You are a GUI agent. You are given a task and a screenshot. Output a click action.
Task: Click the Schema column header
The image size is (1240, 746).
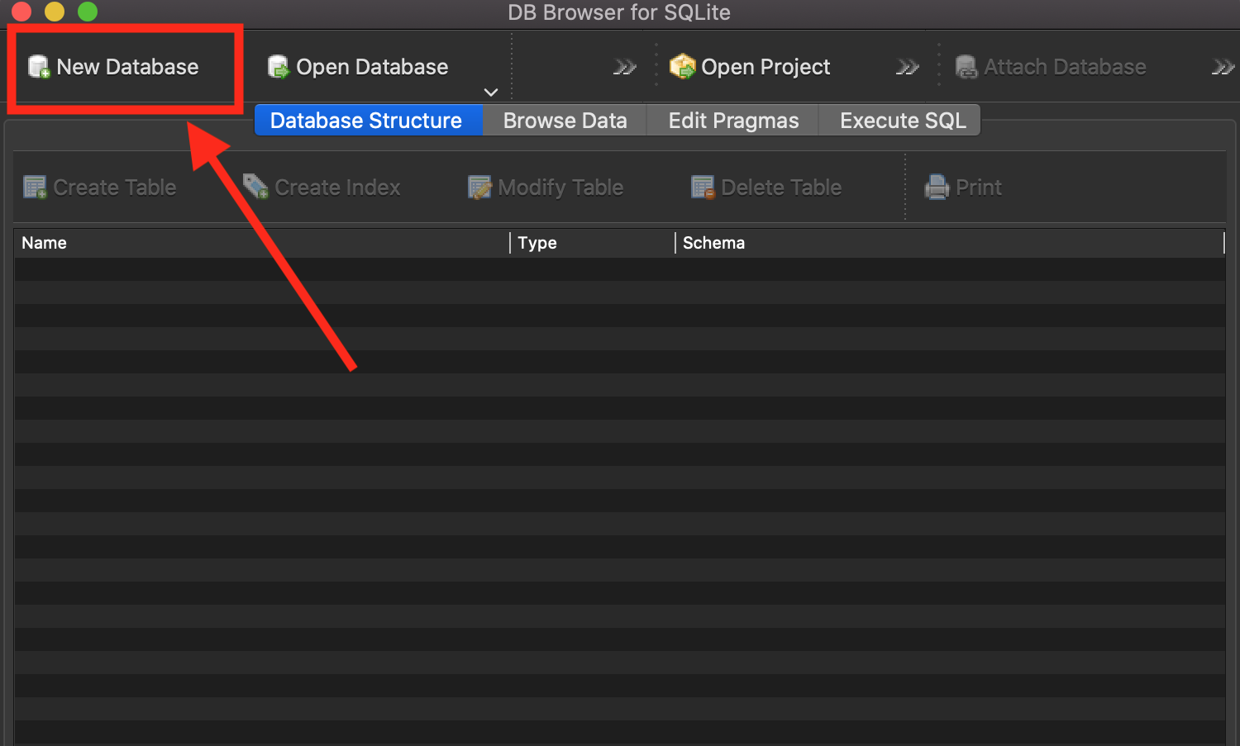click(x=950, y=243)
